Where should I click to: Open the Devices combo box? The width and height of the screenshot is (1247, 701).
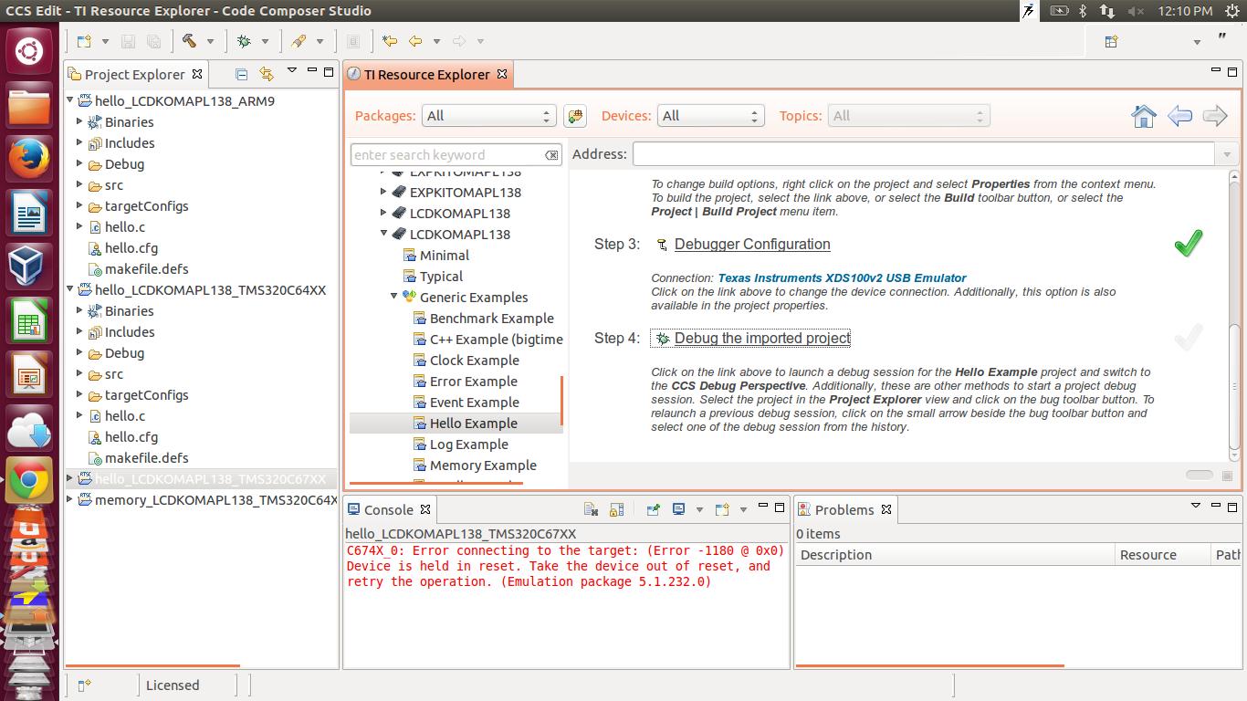pos(710,116)
